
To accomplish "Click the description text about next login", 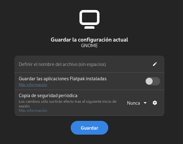I will tap(68, 104).
